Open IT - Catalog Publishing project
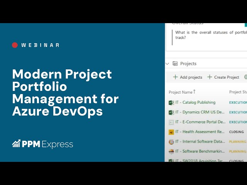Screen dimensions: 247x185 [x=195, y=102]
